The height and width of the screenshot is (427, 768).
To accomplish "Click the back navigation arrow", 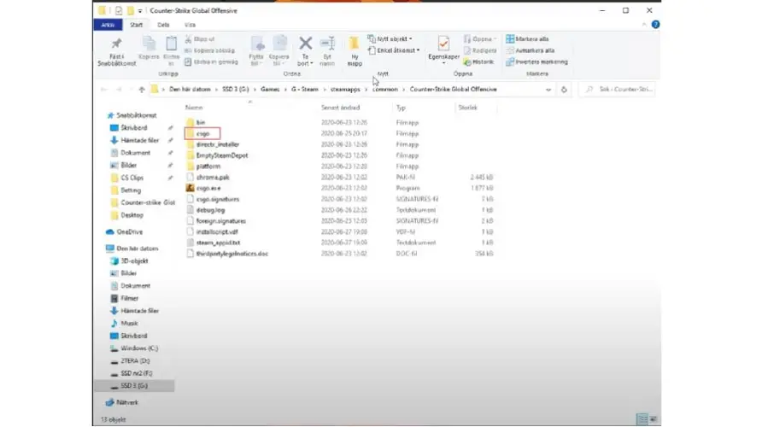I will [104, 89].
